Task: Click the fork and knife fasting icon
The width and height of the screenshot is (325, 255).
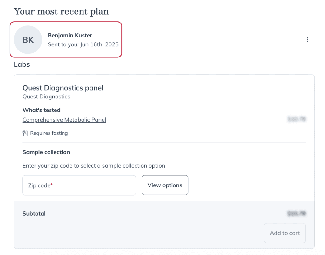Action: 25,133
